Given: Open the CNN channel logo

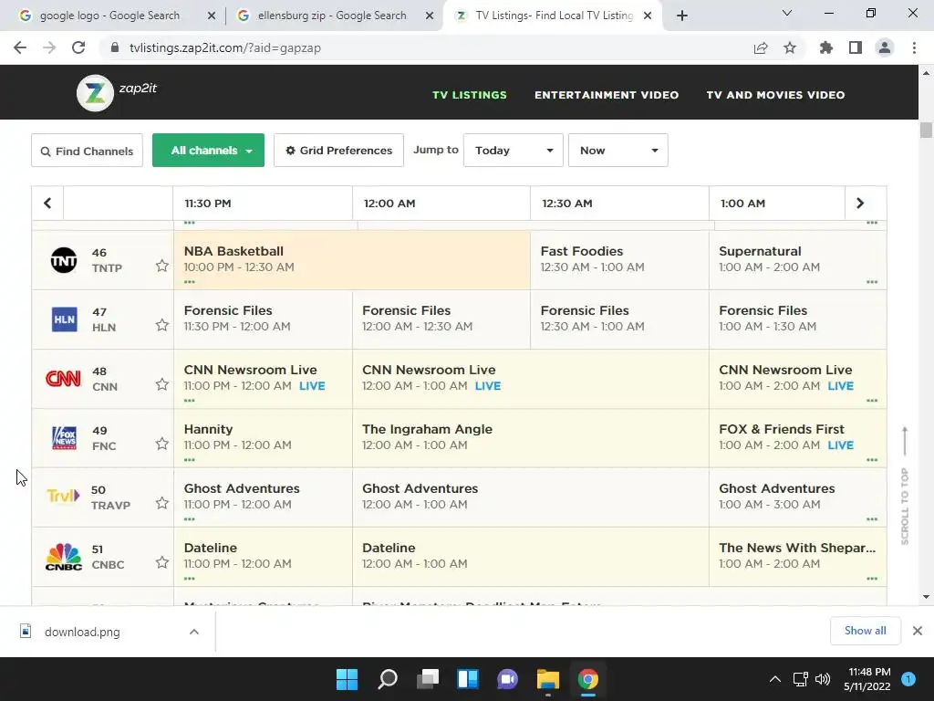Looking at the screenshot, I should (x=63, y=379).
